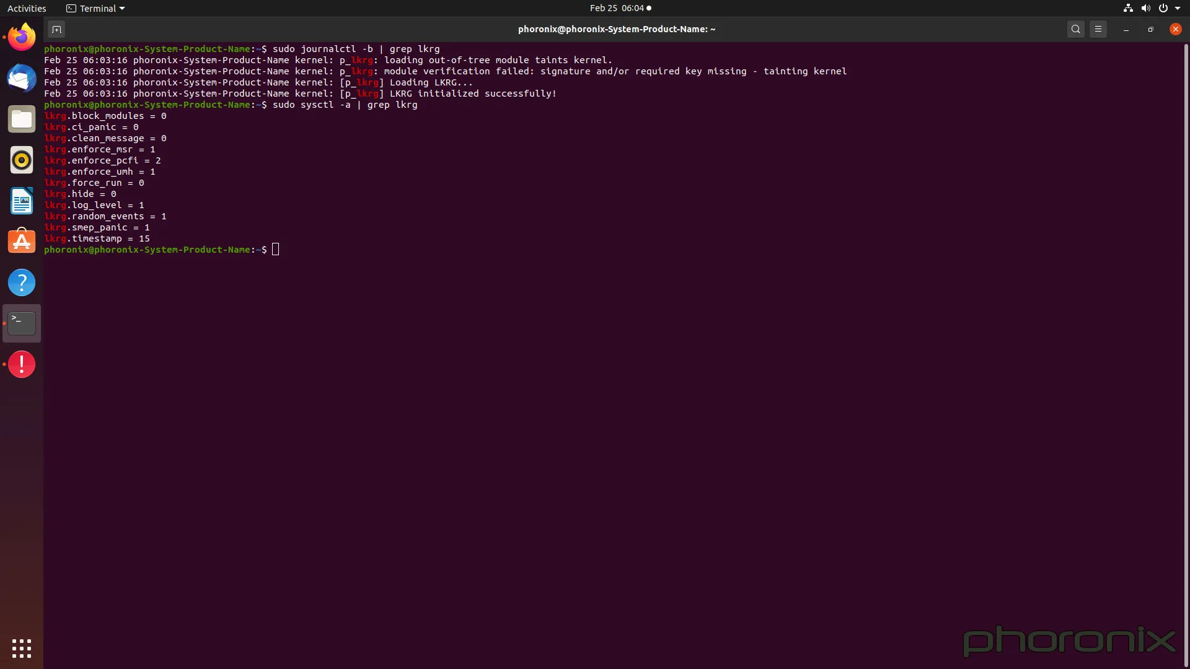
Task: Click 'lkrg.force_run = 0' line
Action: [94, 183]
